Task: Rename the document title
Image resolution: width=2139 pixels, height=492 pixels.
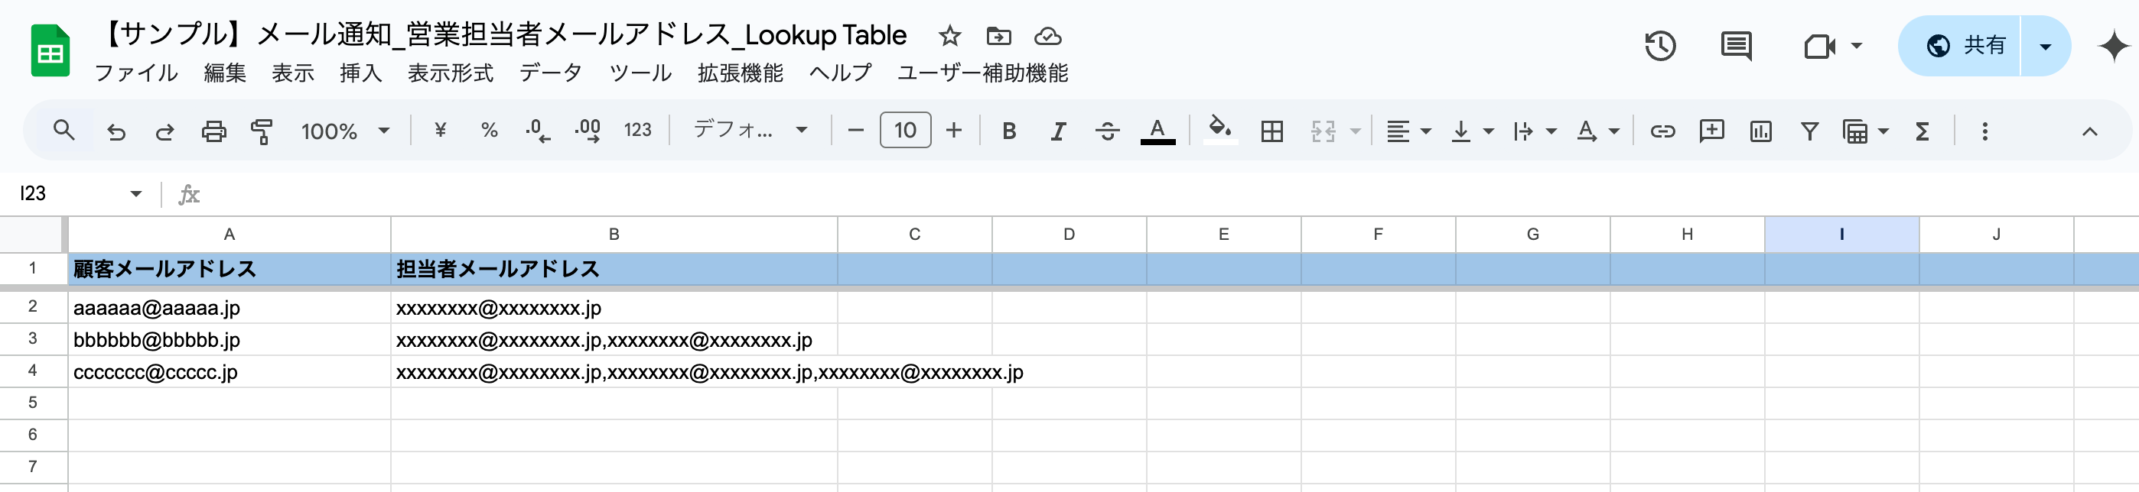Action: pos(503,35)
